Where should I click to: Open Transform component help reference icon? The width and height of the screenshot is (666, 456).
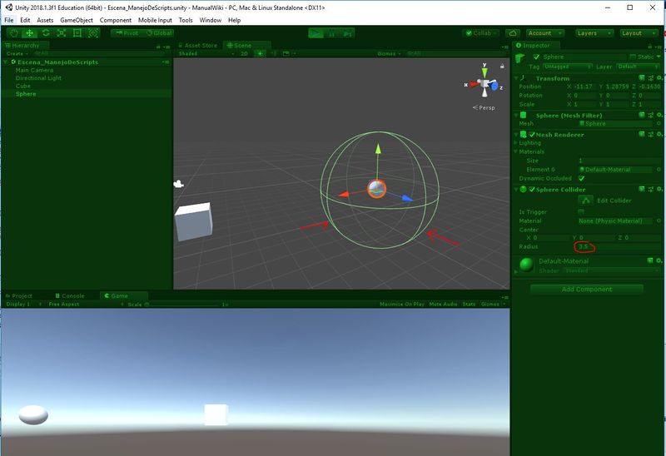[x=642, y=78]
